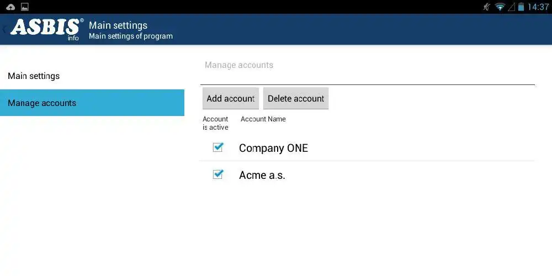Uncheck the Company ONE active checkbox
This screenshot has height=276, width=552.
point(218,147)
